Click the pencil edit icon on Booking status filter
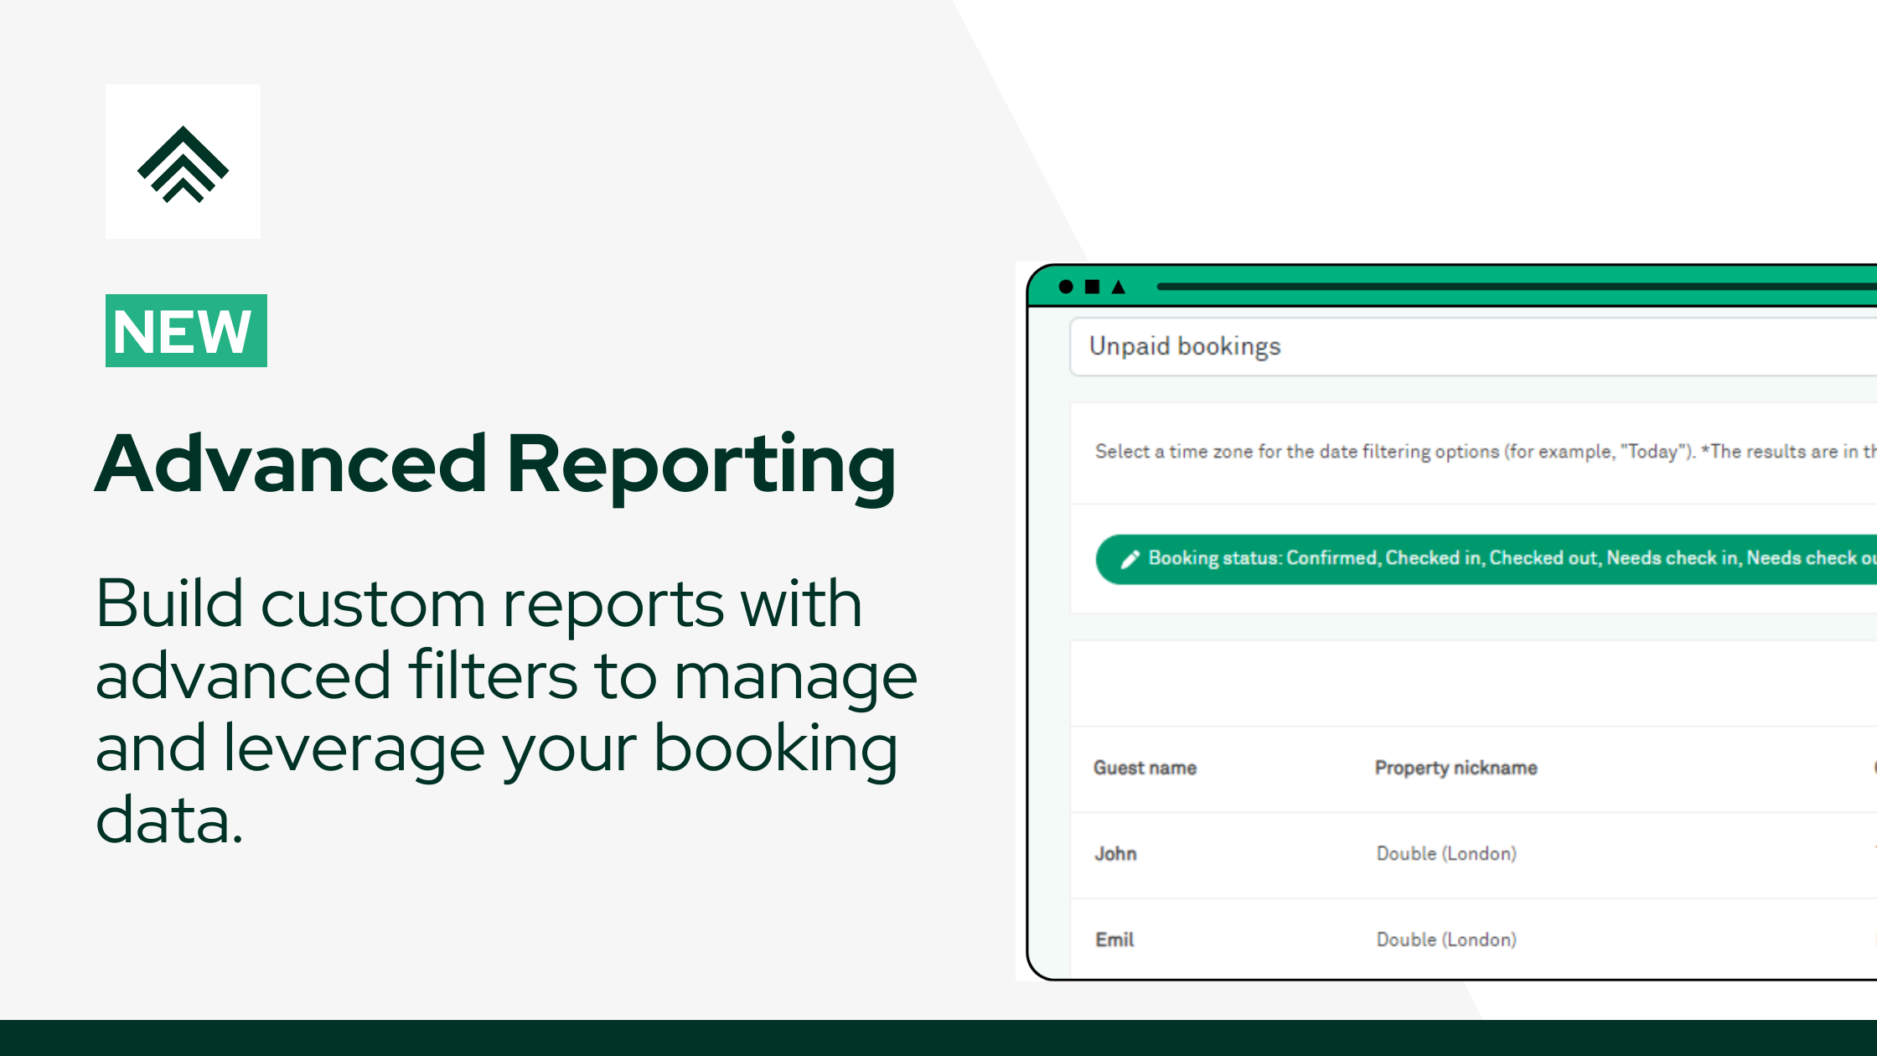Viewport: 1877px width, 1056px height. tap(1130, 558)
